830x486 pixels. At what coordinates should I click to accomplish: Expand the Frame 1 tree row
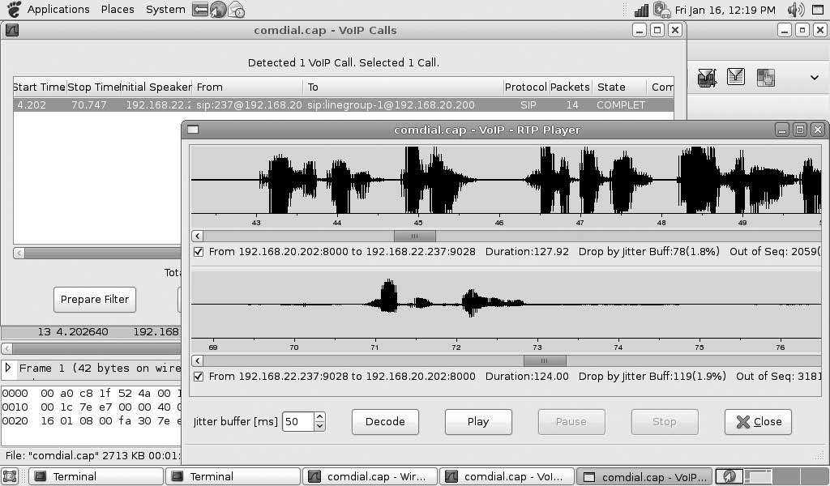tap(8, 369)
